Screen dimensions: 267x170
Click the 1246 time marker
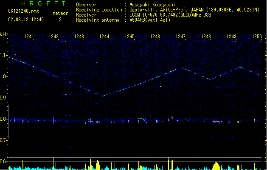(155, 36)
